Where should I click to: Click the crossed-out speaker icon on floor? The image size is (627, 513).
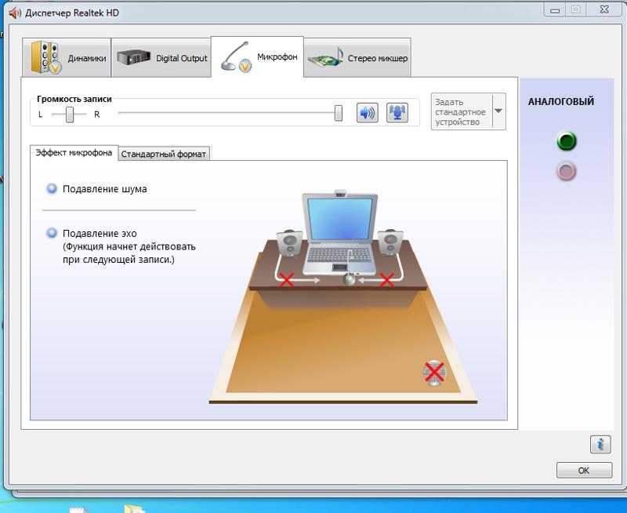(x=434, y=373)
